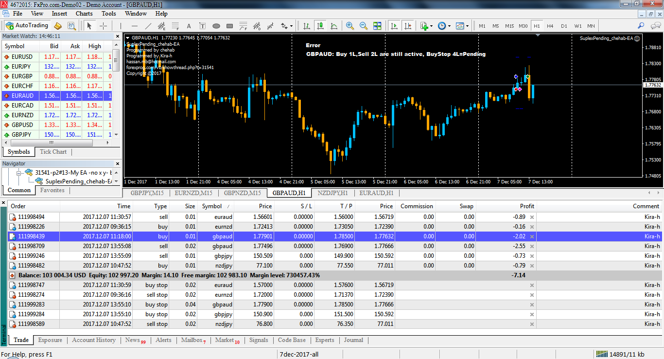Click the Zoom In magnifier icon
Screen dimensions: 664x359
click(x=349, y=26)
